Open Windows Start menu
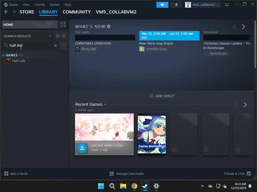This screenshot has height=192, width=257. [x=101, y=186]
